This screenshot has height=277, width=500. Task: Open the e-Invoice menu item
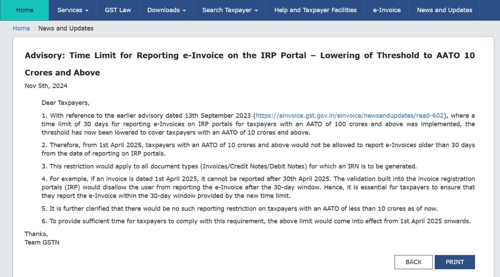click(387, 10)
